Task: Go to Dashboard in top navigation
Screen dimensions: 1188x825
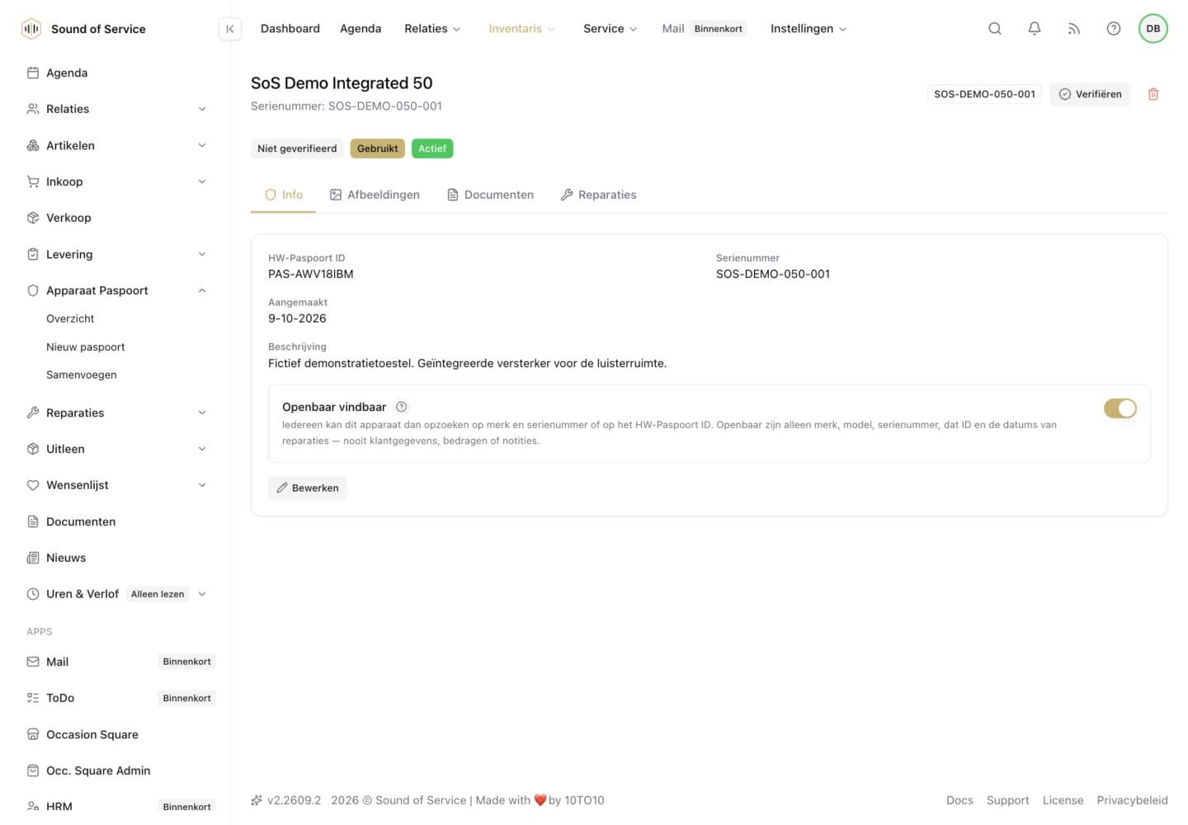Action: click(x=290, y=29)
